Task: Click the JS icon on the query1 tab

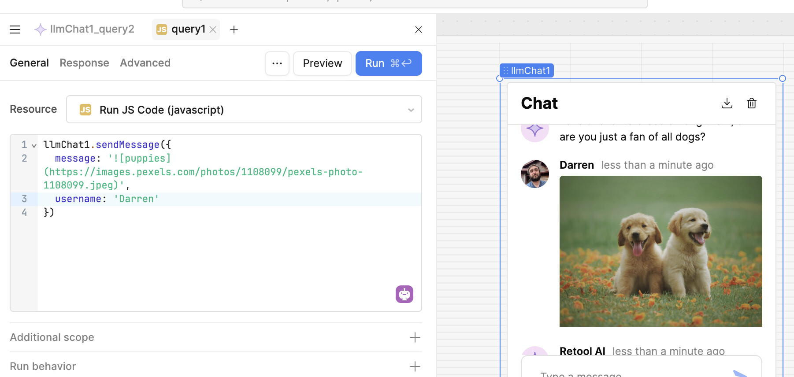Action: [162, 30]
